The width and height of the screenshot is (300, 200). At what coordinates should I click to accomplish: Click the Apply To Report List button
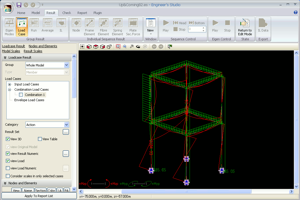pyautogui.click(x=39, y=196)
